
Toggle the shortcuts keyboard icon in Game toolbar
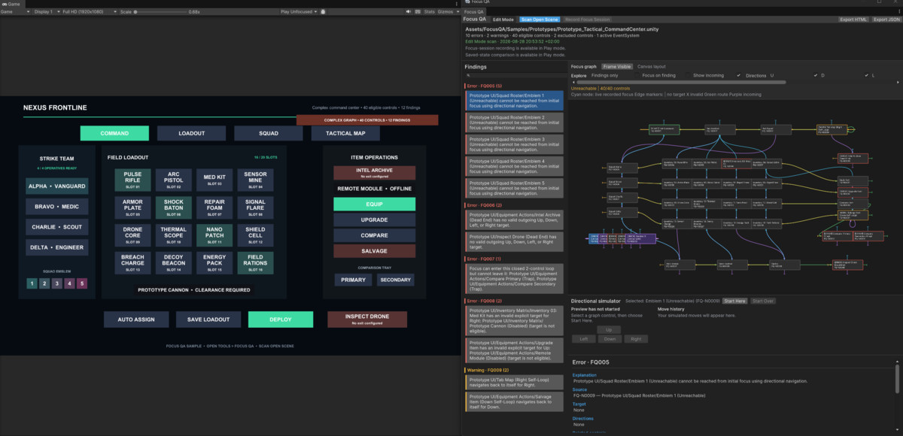(x=418, y=12)
